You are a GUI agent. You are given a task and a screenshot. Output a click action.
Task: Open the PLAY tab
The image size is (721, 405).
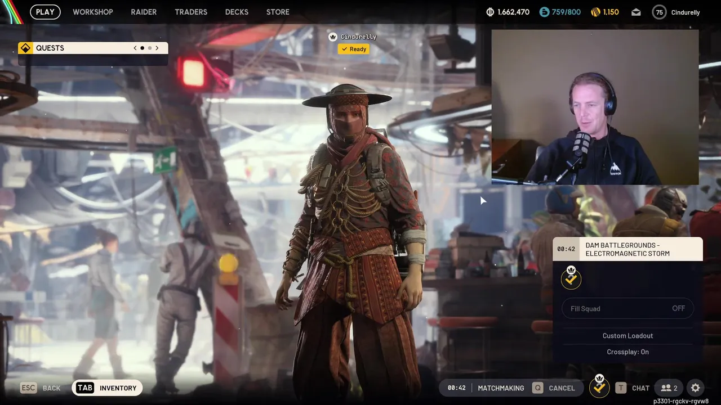(x=45, y=12)
